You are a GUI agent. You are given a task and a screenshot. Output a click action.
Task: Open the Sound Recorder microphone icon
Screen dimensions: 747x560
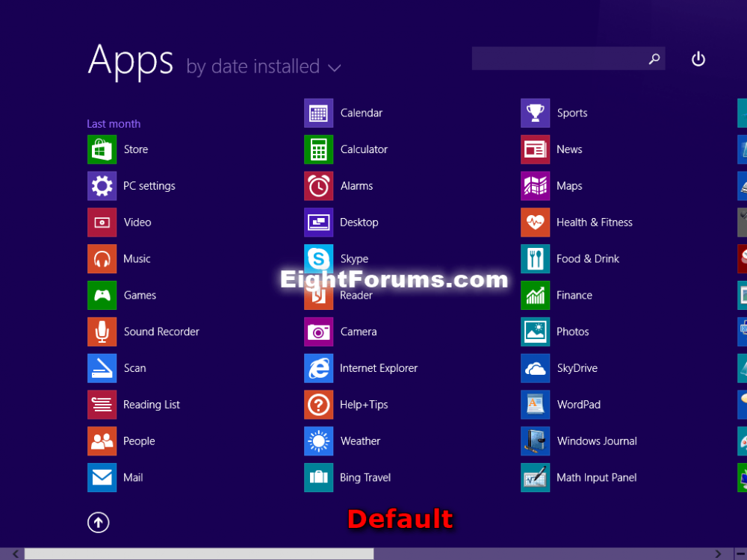[x=102, y=332]
